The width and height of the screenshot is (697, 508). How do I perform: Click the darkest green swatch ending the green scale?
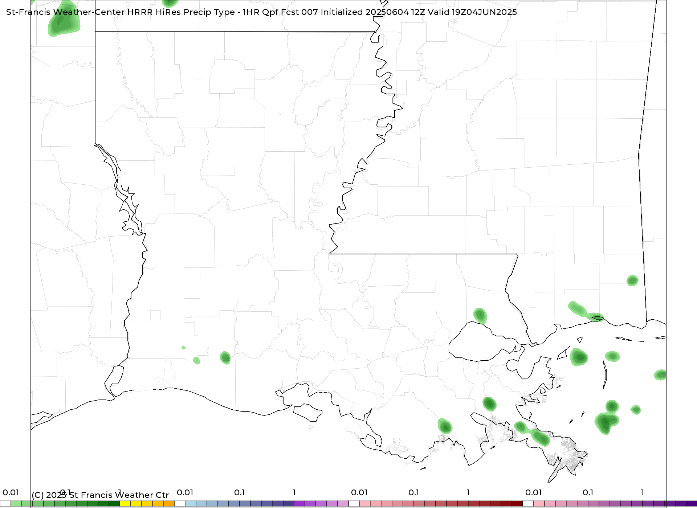pyautogui.click(x=114, y=504)
